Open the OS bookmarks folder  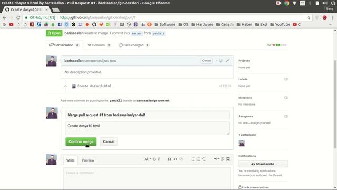point(183,25)
